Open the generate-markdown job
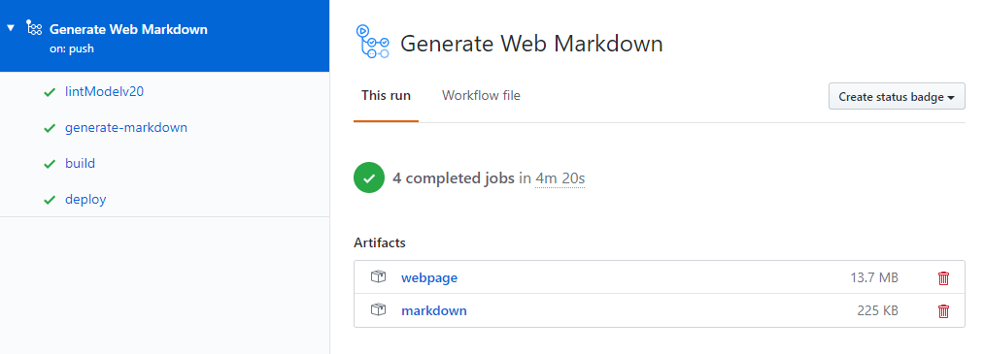The height and width of the screenshot is (354, 984). tap(126, 127)
